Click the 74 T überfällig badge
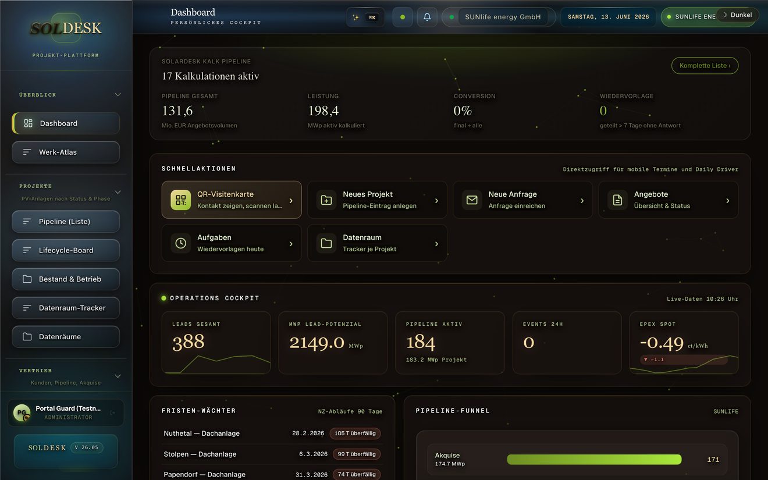This screenshot has width=768, height=480. point(357,474)
